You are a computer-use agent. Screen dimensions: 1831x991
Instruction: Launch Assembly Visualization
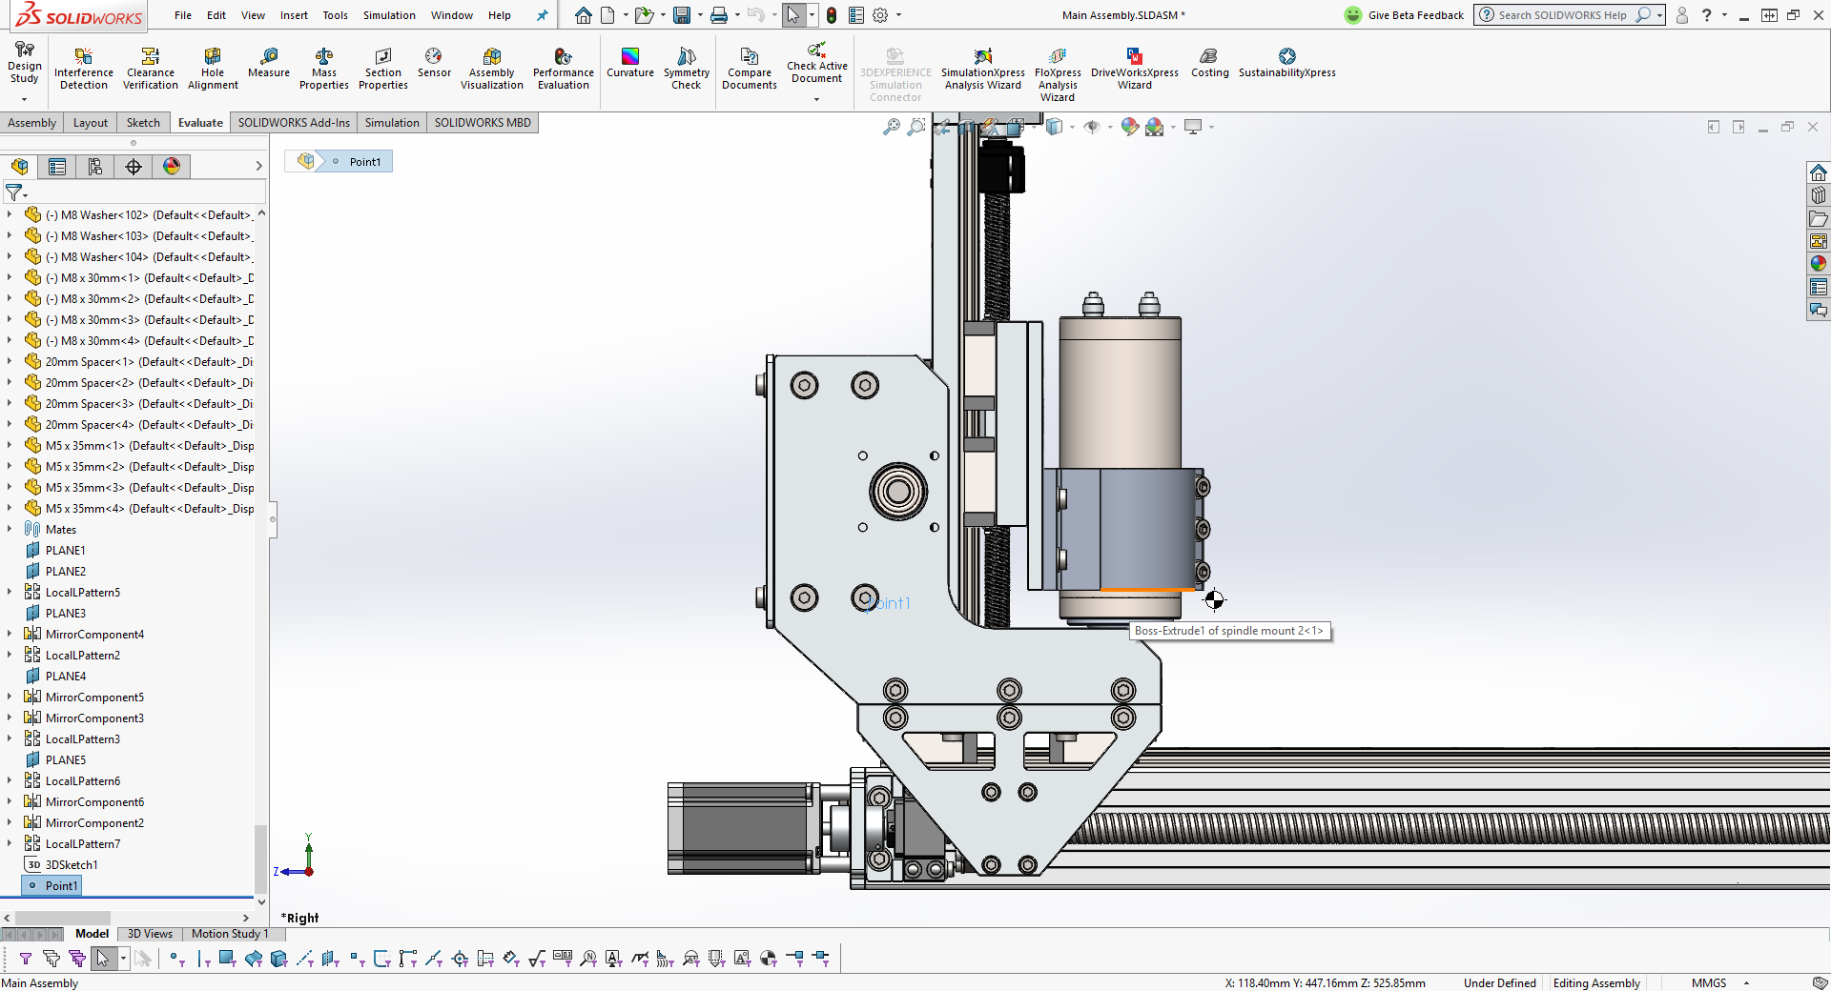(491, 68)
